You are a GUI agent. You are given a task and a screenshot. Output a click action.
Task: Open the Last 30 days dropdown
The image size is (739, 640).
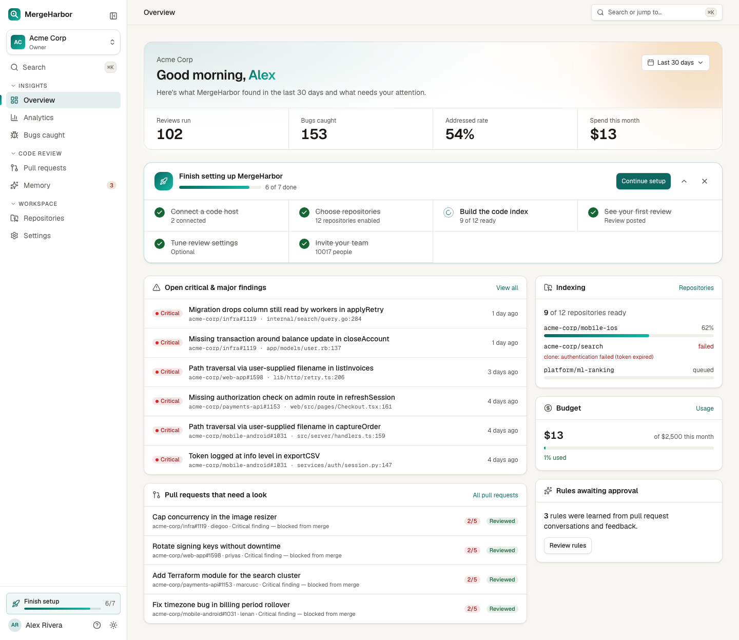point(675,63)
